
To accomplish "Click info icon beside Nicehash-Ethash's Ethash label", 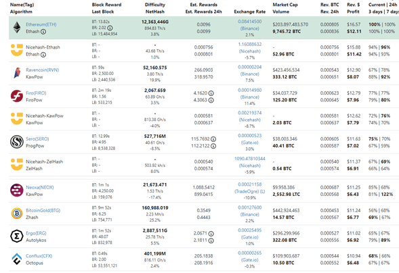I will click(x=43, y=55).
